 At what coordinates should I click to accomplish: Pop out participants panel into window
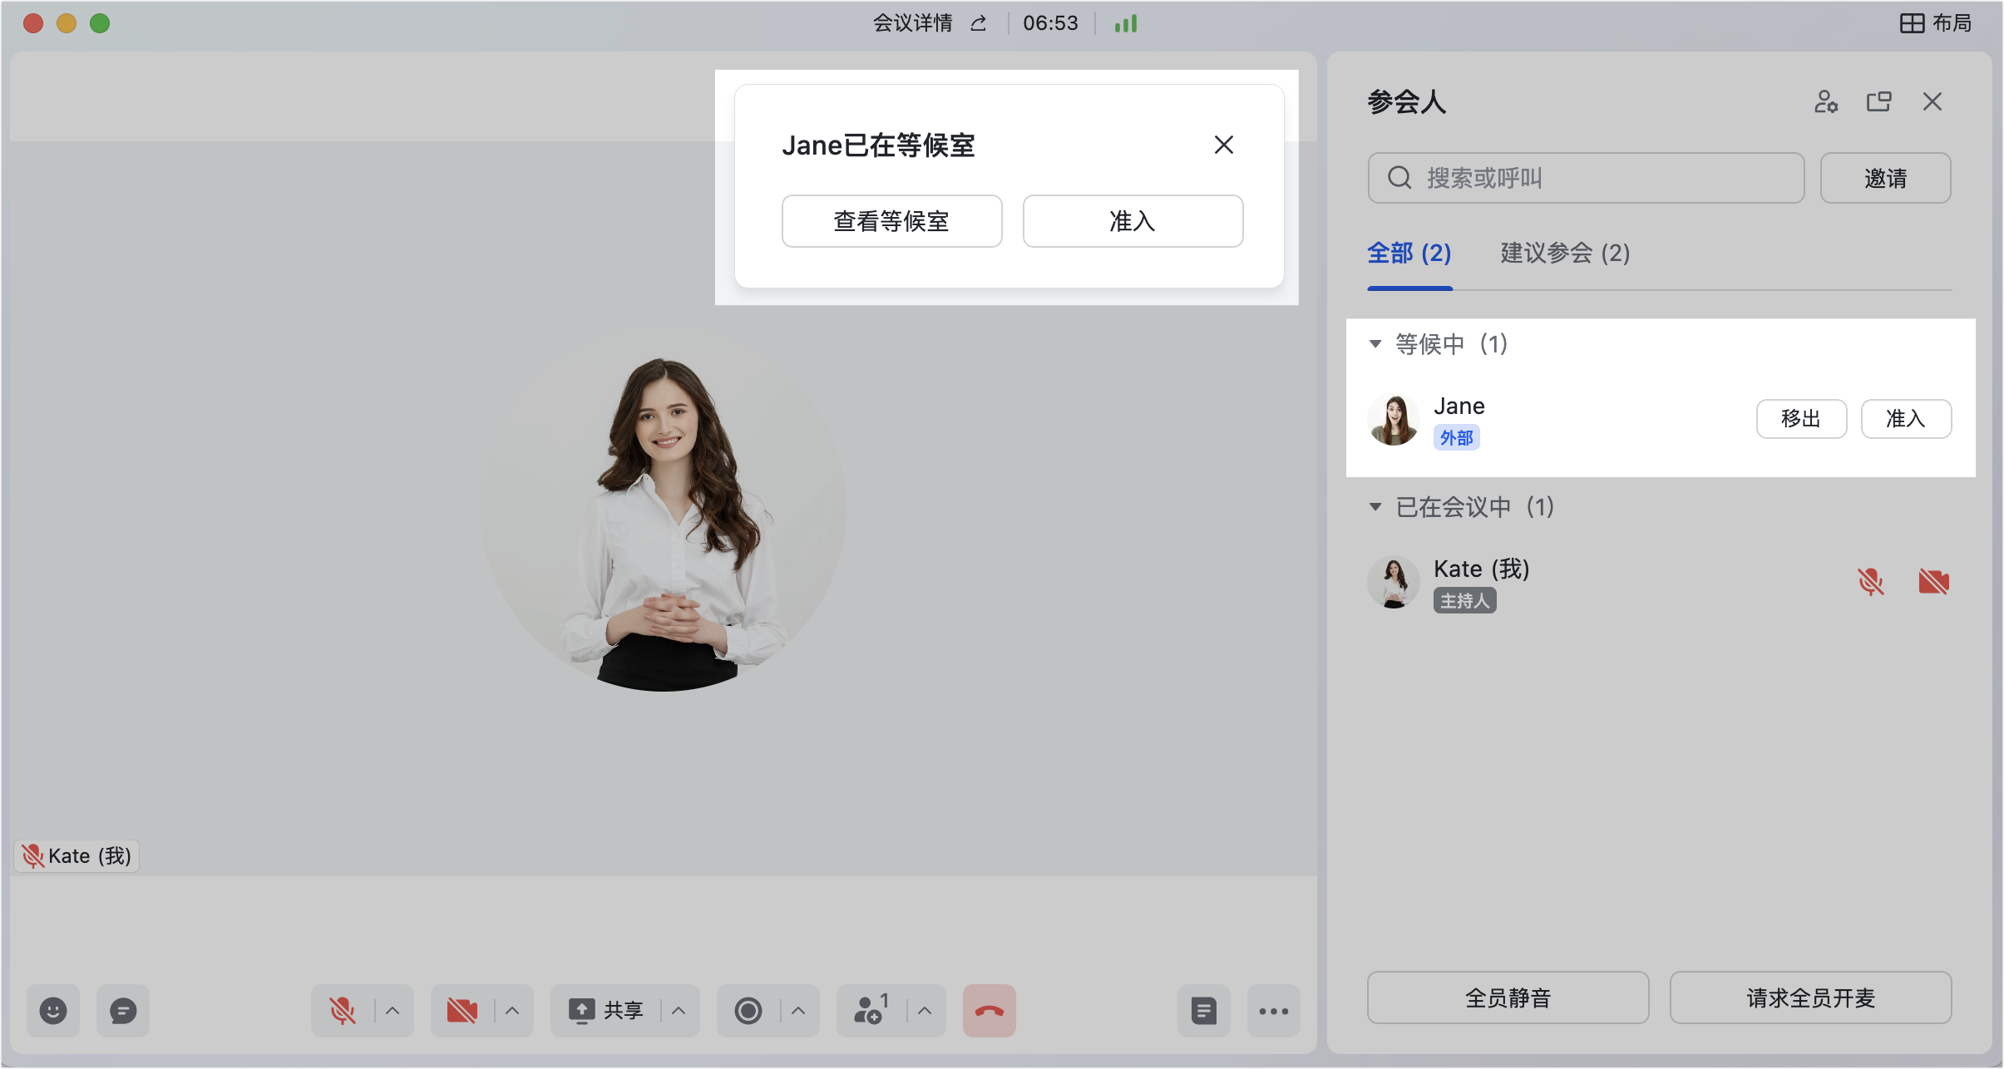pos(1879,101)
